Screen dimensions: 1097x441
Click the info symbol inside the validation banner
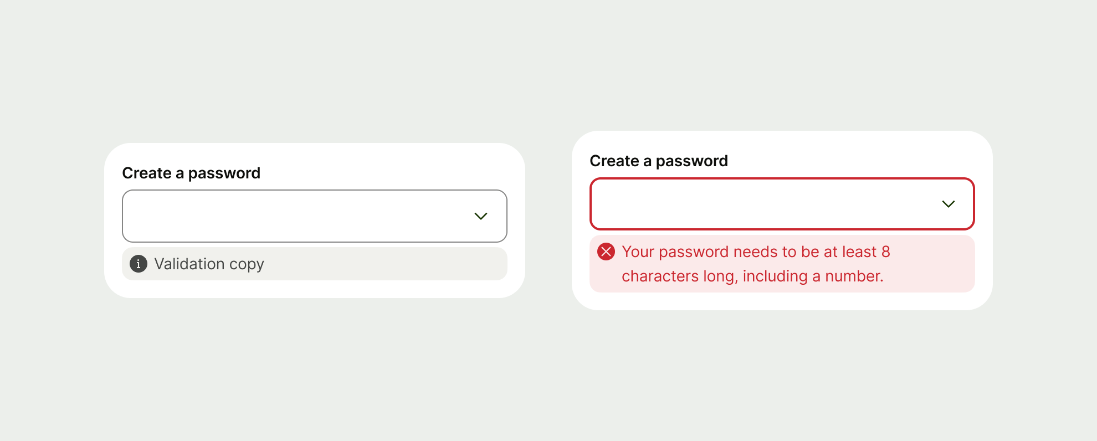(x=137, y=264)
